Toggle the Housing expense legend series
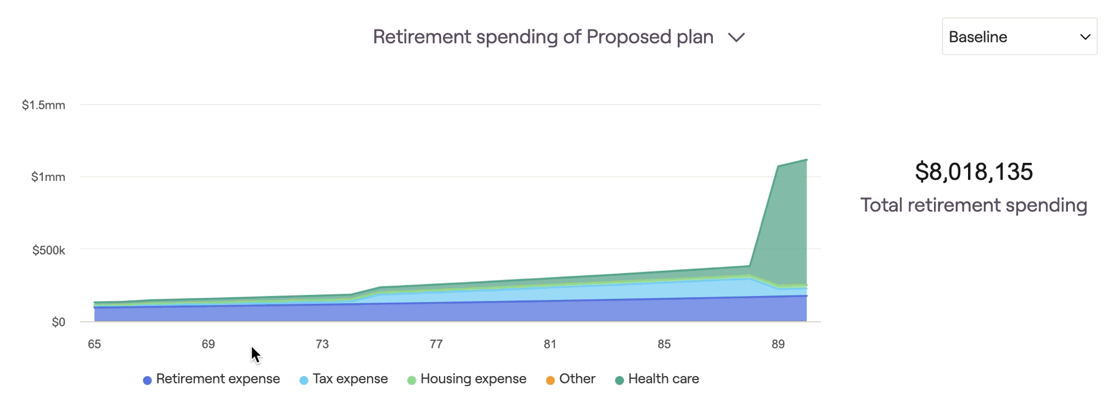 tap(467, 379)
